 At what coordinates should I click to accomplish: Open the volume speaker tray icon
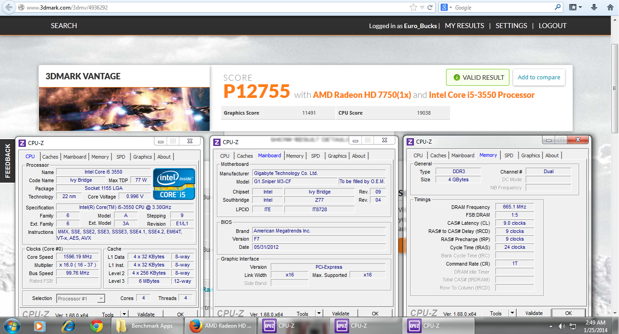(561, 326)
